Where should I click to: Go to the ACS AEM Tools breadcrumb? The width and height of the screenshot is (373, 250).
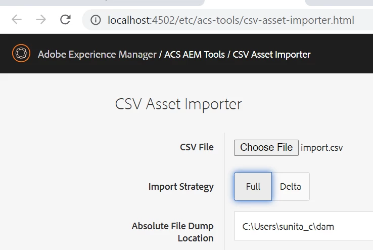tap(195, 54)
